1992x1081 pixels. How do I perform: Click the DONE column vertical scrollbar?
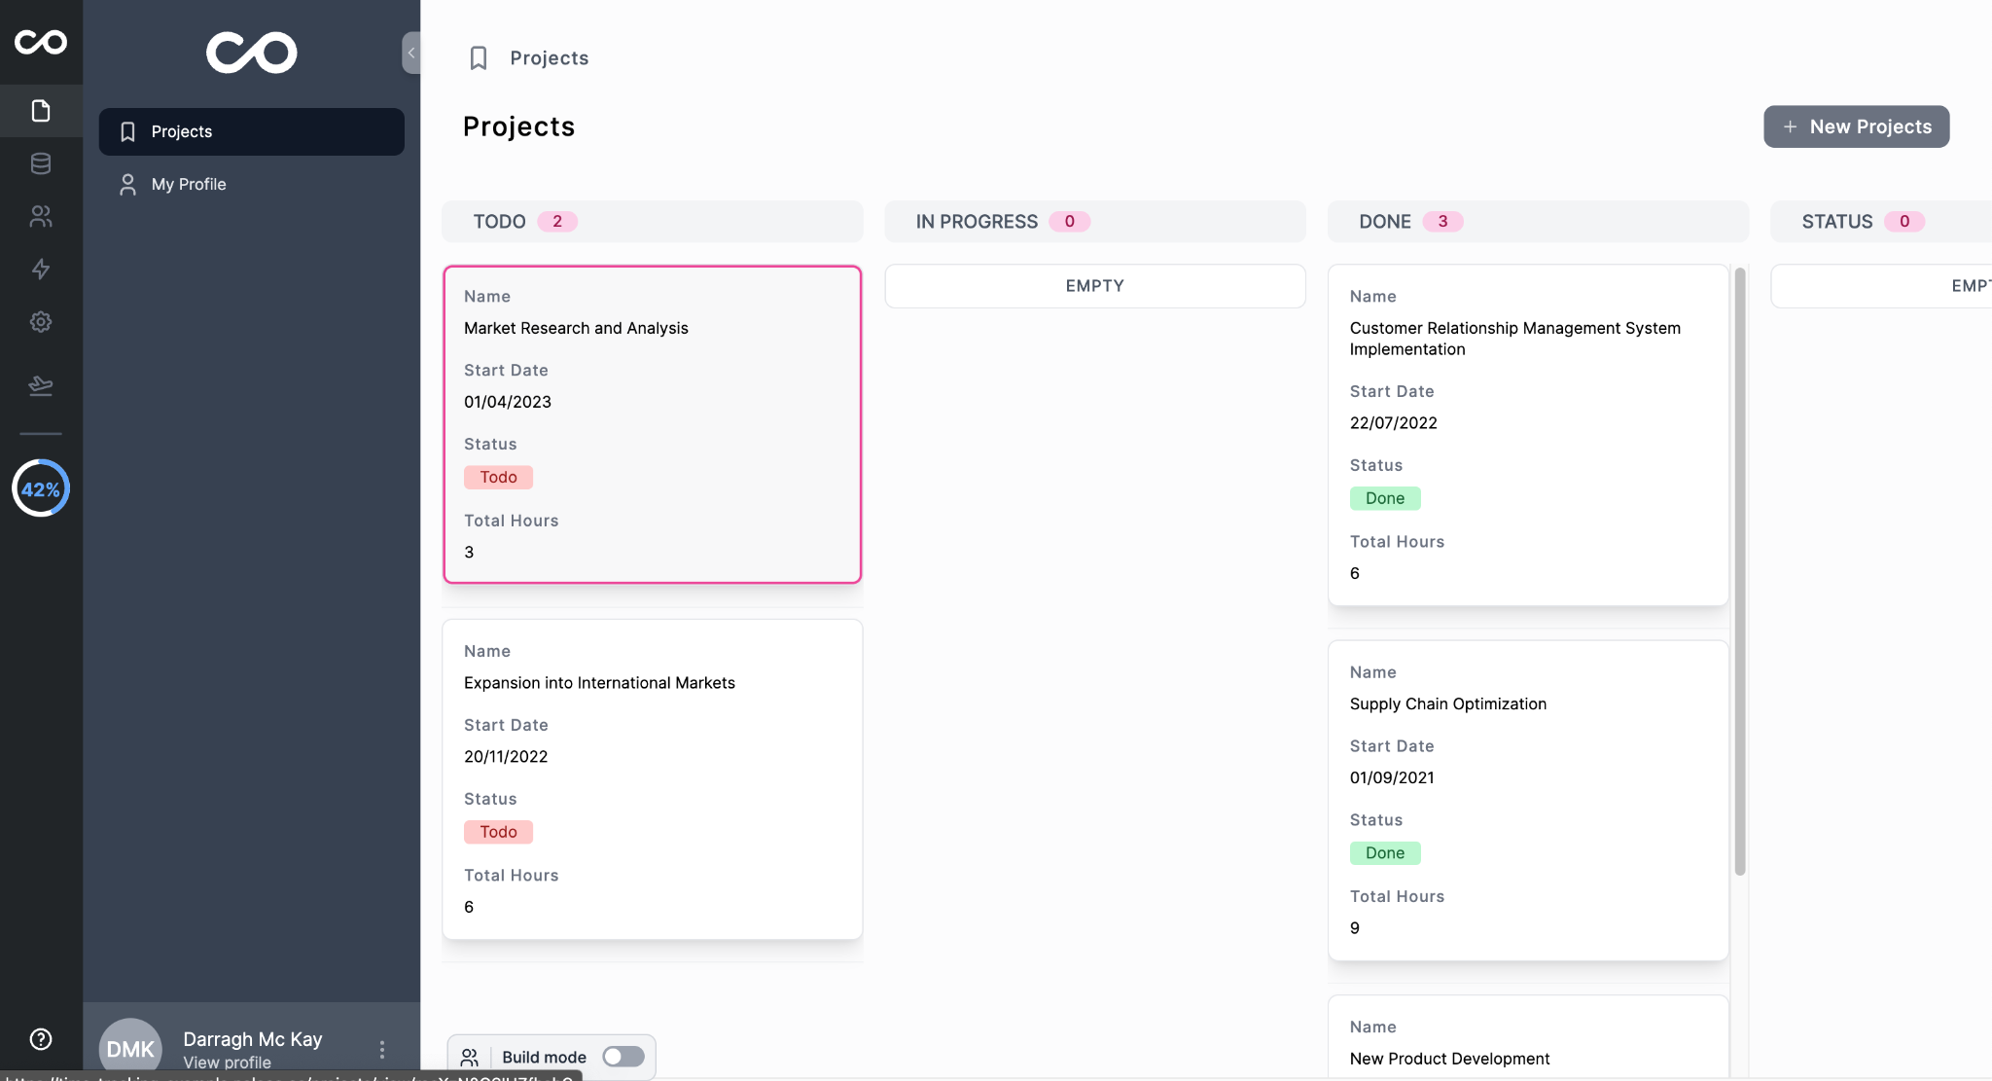(1739, 570)
